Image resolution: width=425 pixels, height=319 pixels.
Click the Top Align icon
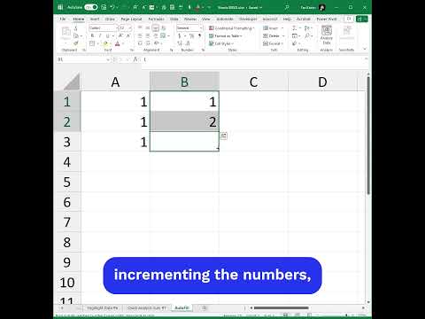tap(140, 27)
